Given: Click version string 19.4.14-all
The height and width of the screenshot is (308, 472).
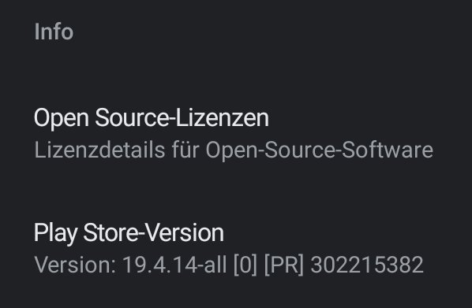Looking at the screenshot, I should 174,265.
